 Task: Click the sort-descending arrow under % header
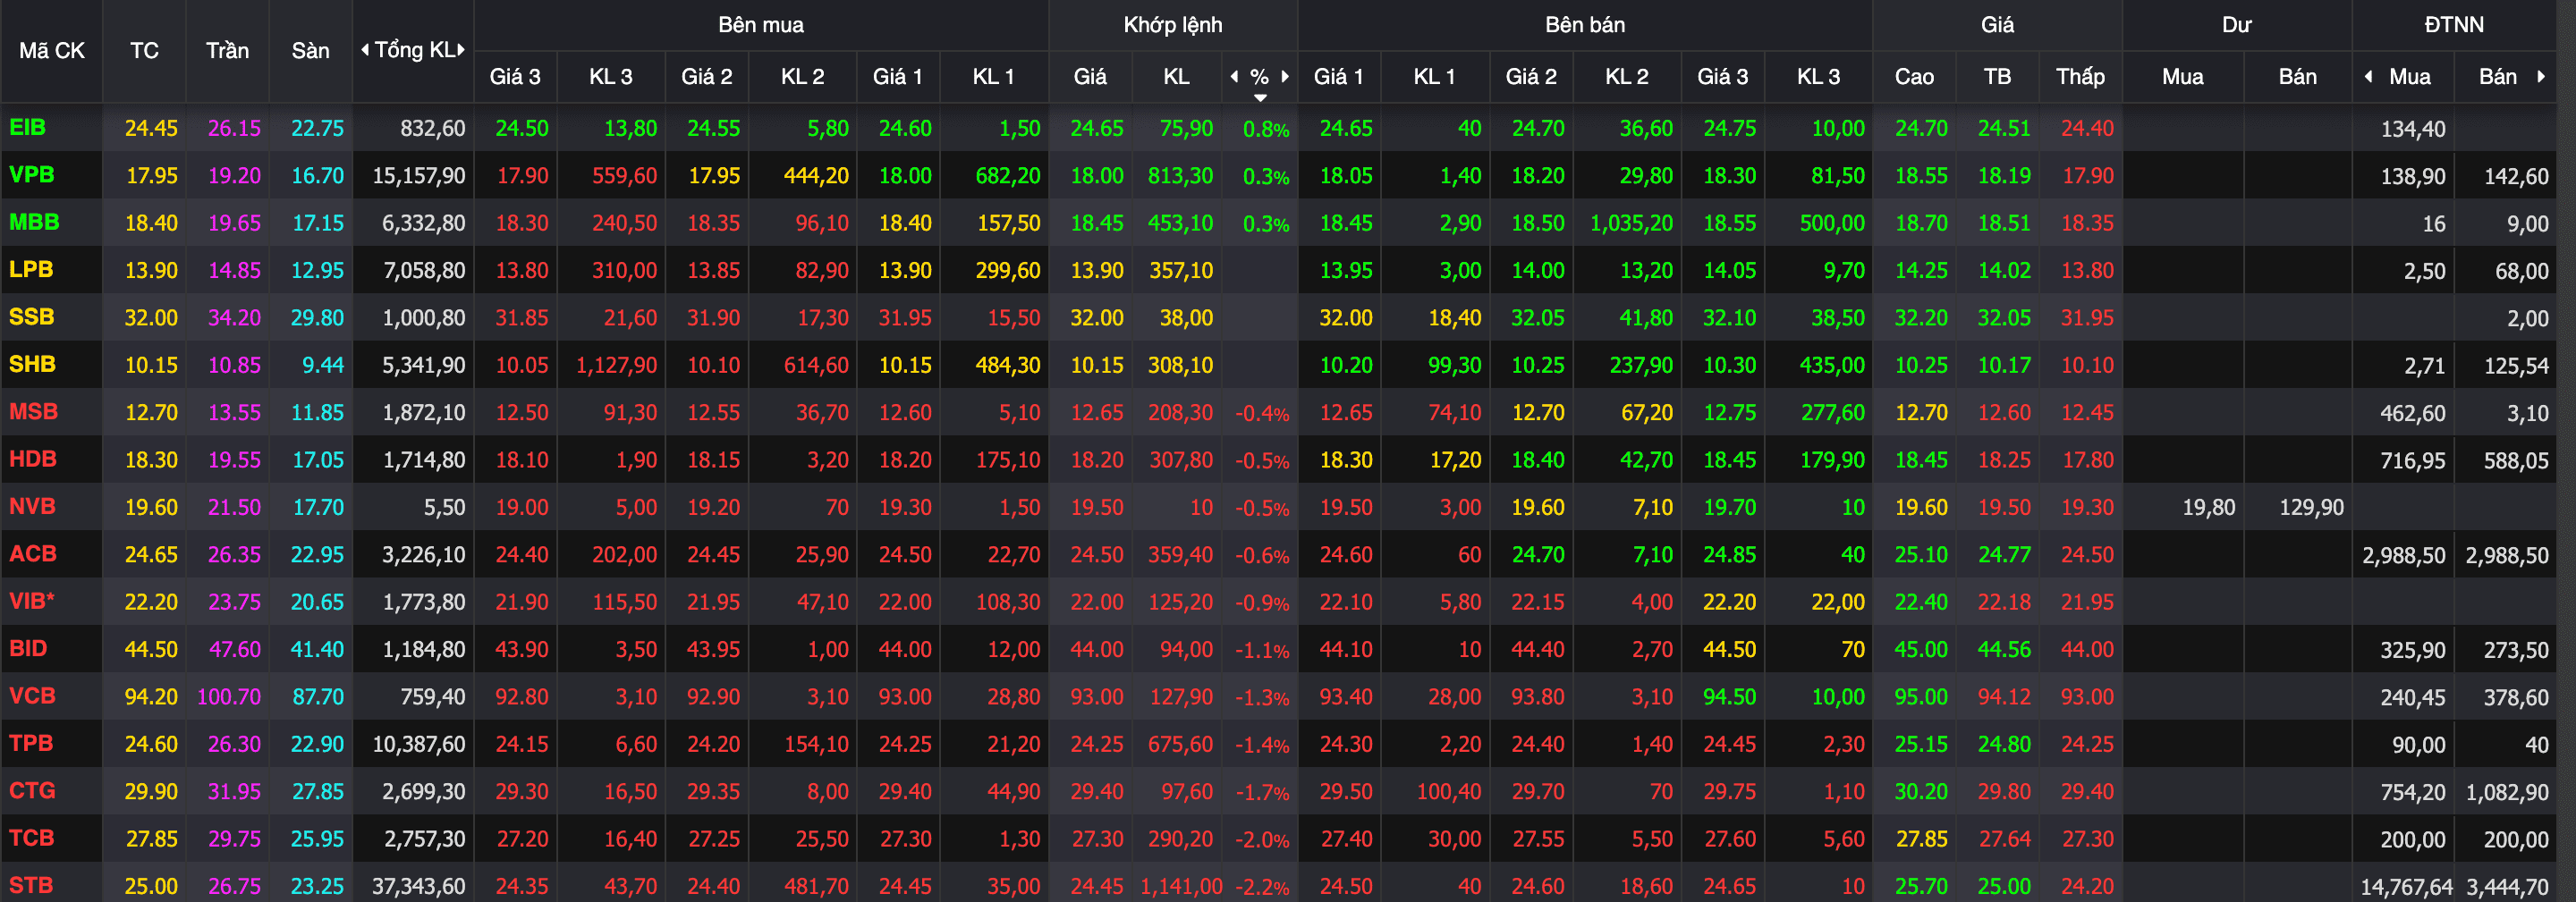[x=1260, y=97]
